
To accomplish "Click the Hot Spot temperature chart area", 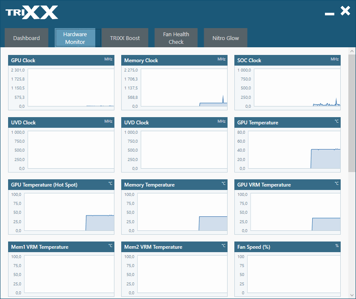I will click(69, 212).
